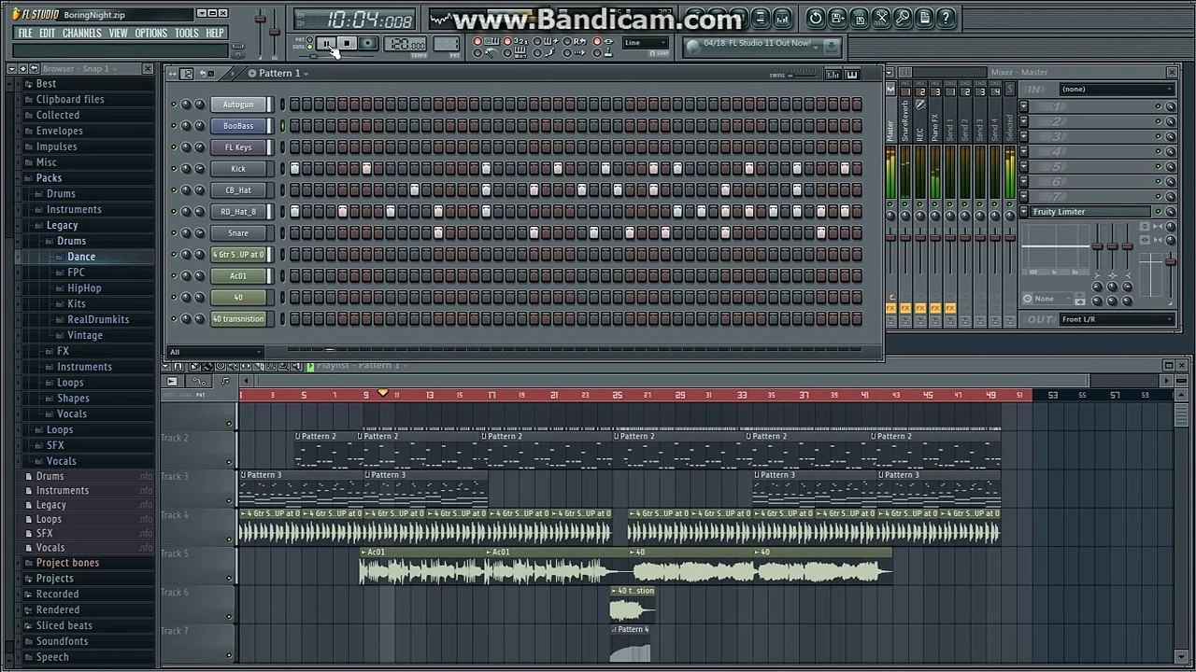The height and width of the screenshot is (672, 1196).
Task: Click the song position slider under transport
Action: tap(335, 56)
